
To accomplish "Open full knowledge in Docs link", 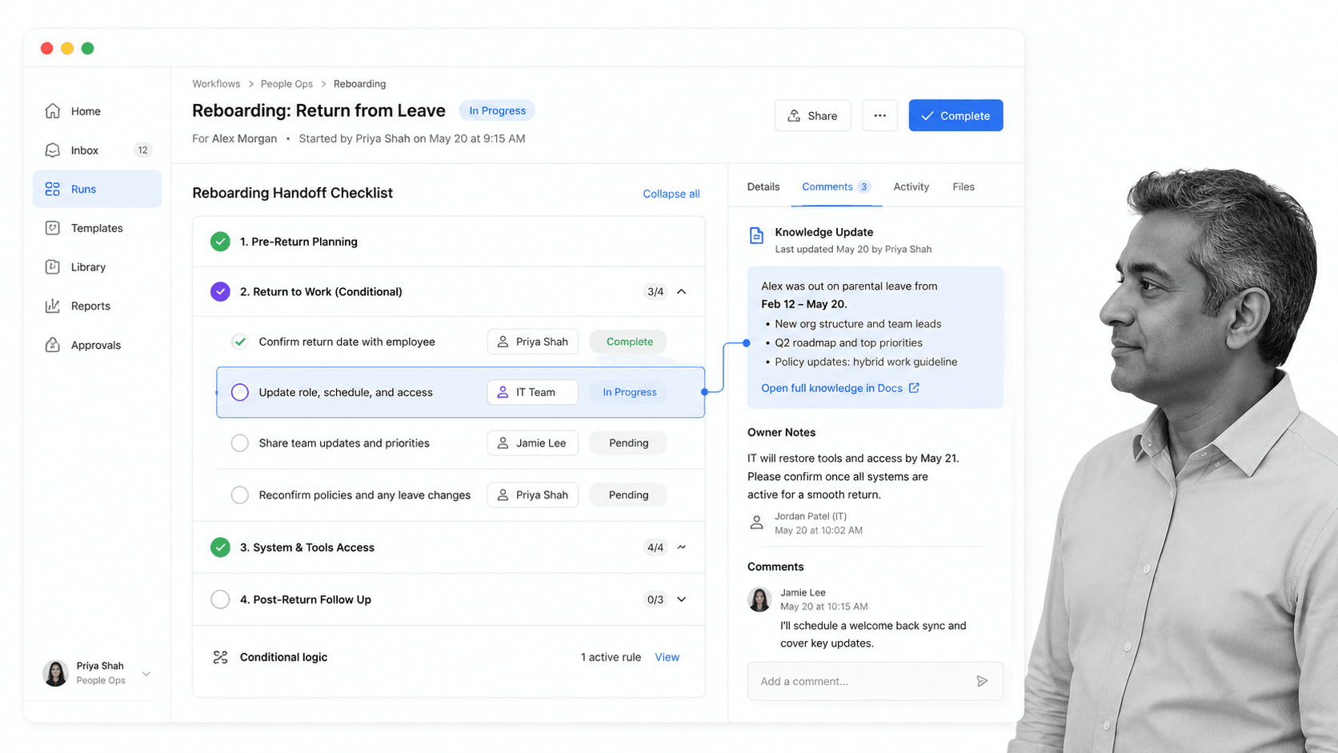I will pos(840,388).
